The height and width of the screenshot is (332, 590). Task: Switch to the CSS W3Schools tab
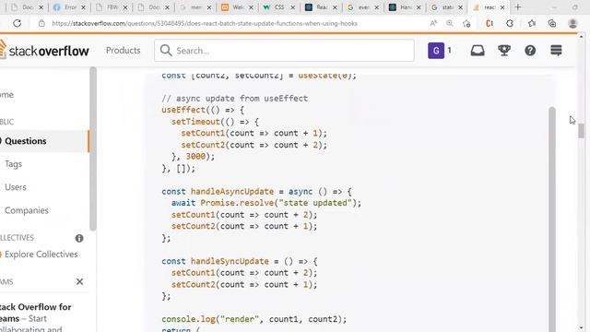coord(279,7)
